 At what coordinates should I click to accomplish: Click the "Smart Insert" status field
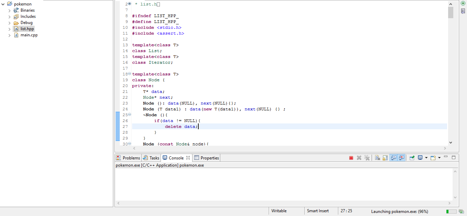coord(318,211)
